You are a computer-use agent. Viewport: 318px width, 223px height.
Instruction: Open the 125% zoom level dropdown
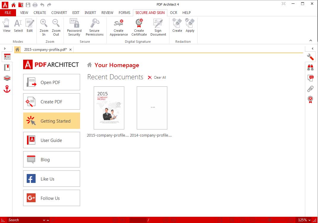(305, 220)
